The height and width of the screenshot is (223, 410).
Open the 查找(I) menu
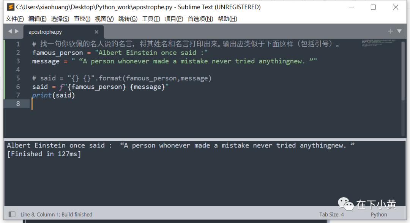[82, 19]
